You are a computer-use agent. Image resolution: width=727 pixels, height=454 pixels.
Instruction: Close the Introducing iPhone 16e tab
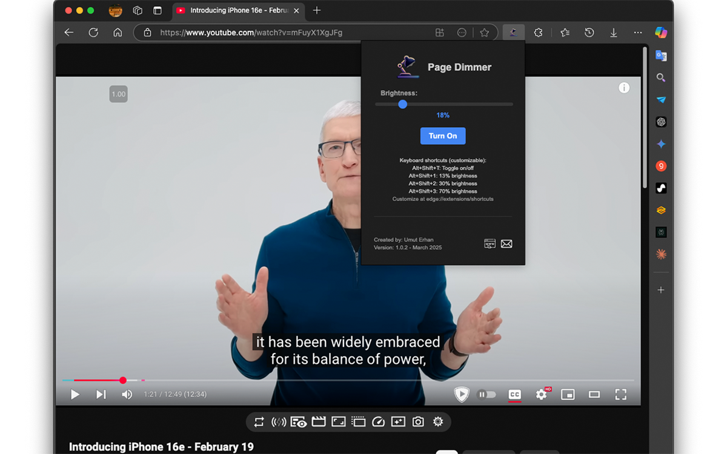click(296, 10)
